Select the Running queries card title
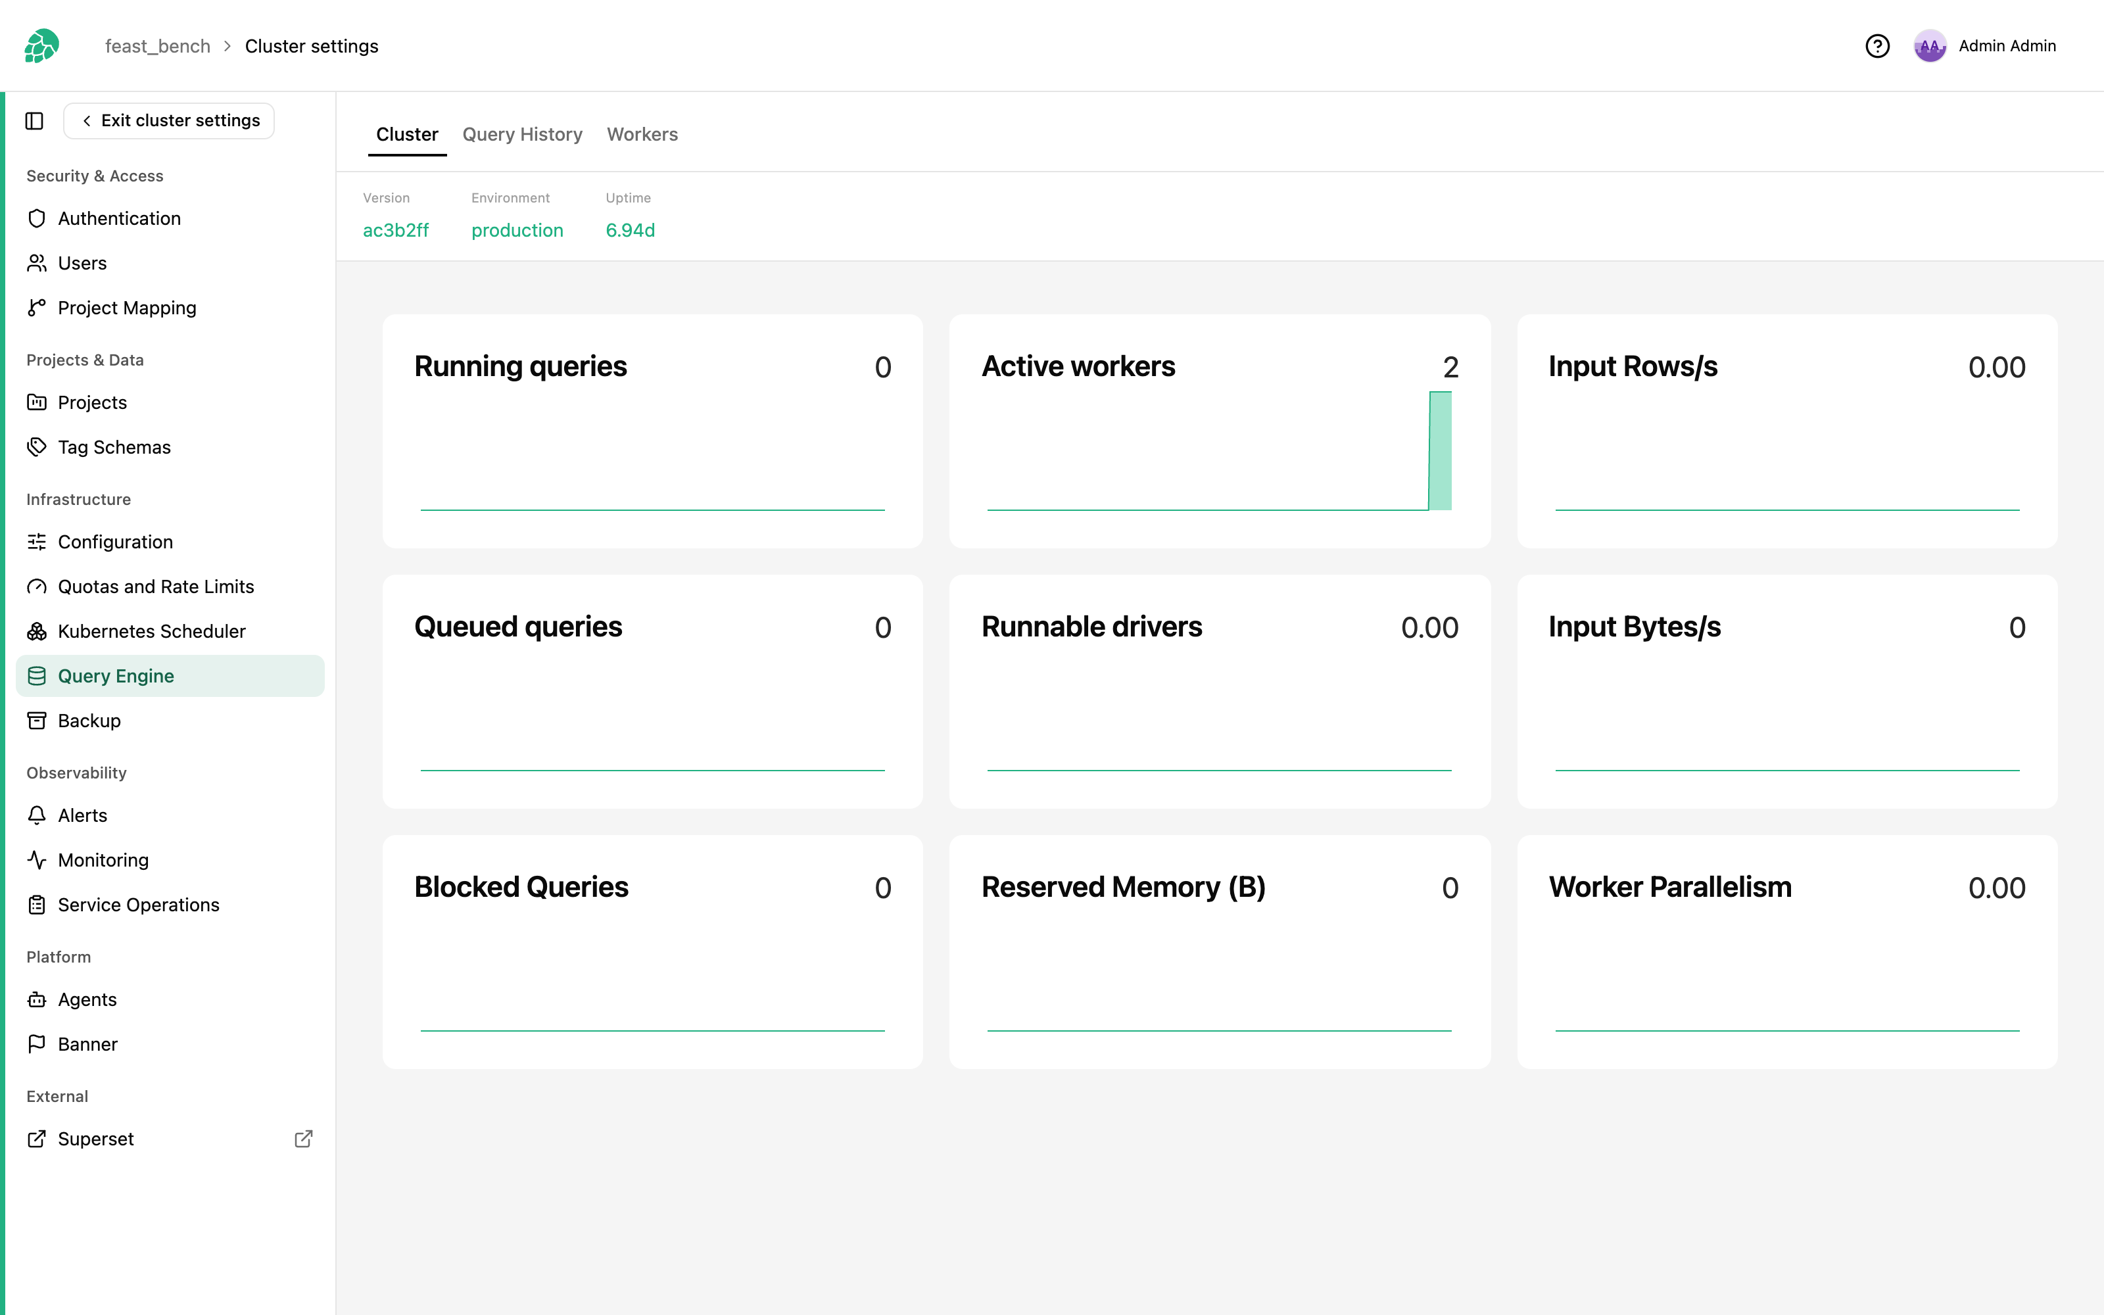This screenshot has width=2104, height=1315. point(520,367)
